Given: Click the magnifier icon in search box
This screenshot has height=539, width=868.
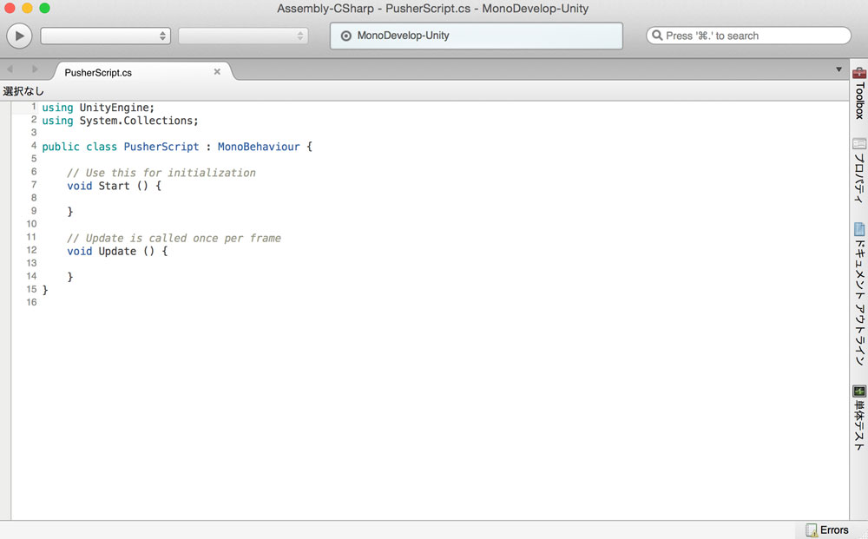Looking at the screenshot, I should click(x=657, y=36).
